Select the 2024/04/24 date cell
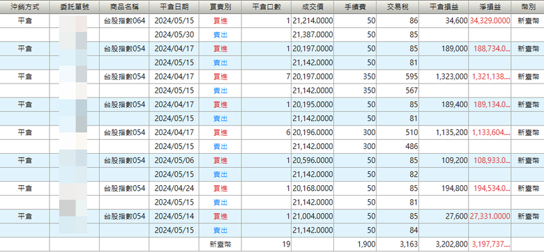Viewport: 544px width, 252px height. (174, 189)
